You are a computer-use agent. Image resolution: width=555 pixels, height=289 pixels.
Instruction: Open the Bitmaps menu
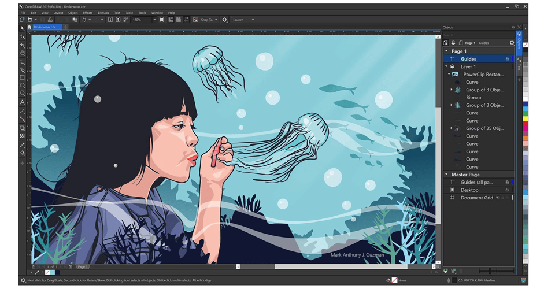pyautogui.click(x=103, y=13)
